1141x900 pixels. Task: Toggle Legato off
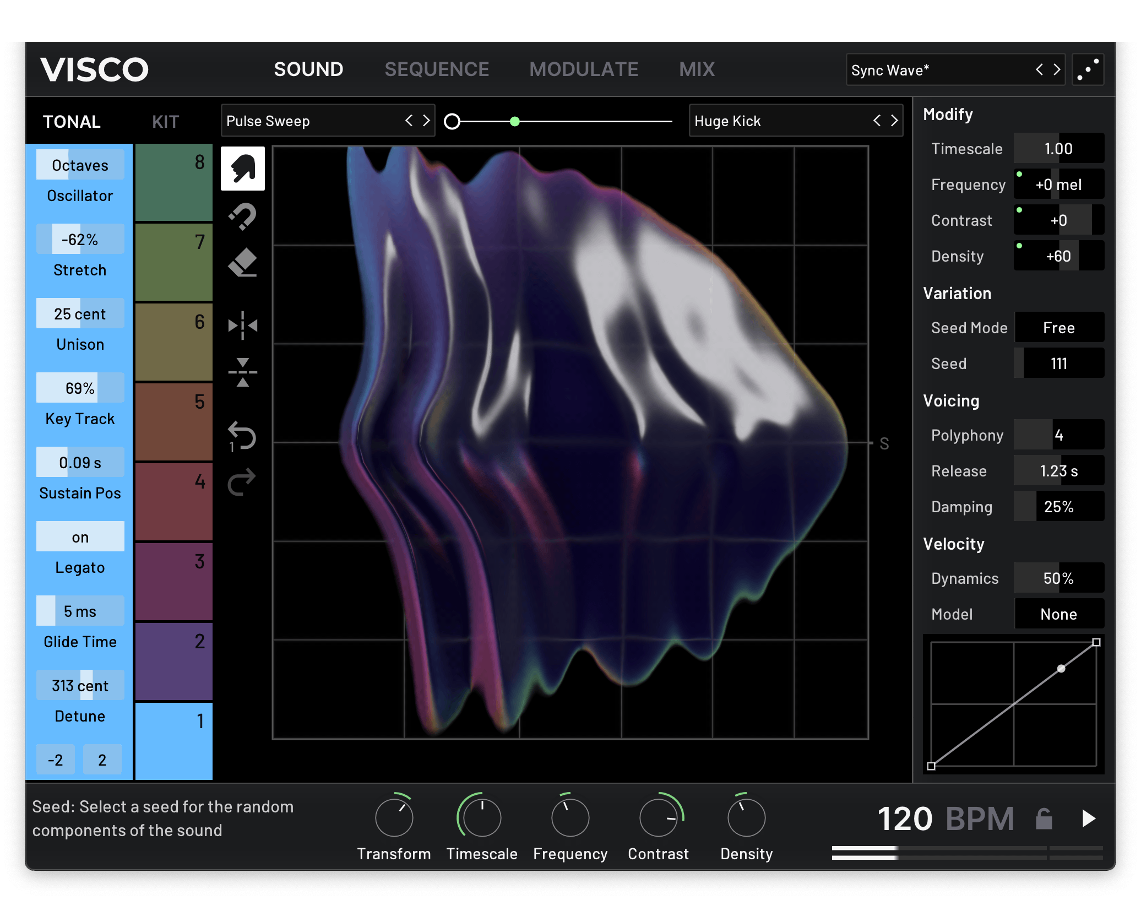coord(80,536)
